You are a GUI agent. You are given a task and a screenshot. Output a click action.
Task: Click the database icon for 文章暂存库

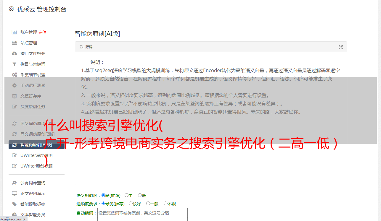14,96
